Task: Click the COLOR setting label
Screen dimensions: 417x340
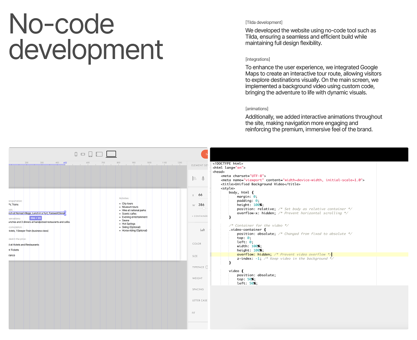Action: pos(197,244)
